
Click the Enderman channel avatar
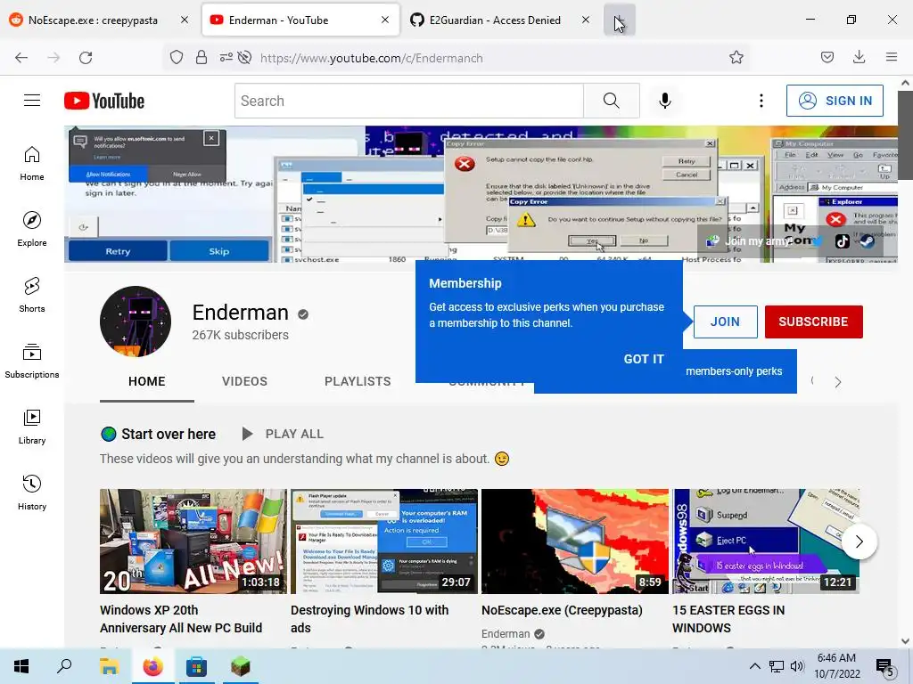coord(136,321)
